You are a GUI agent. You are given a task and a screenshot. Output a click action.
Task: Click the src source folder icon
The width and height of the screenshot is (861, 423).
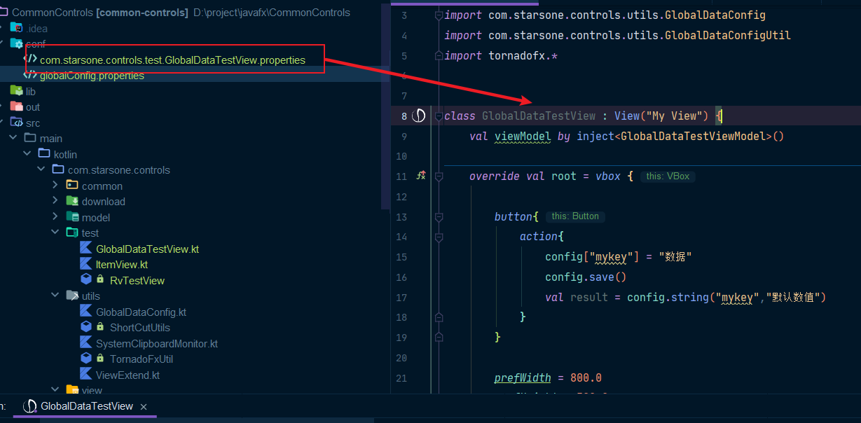coord(16,123)
